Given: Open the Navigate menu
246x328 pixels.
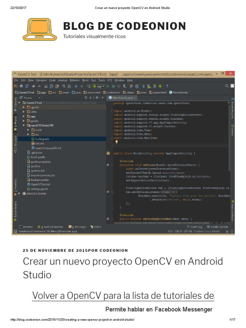Looking at the screenshot, I should [41, 80].
